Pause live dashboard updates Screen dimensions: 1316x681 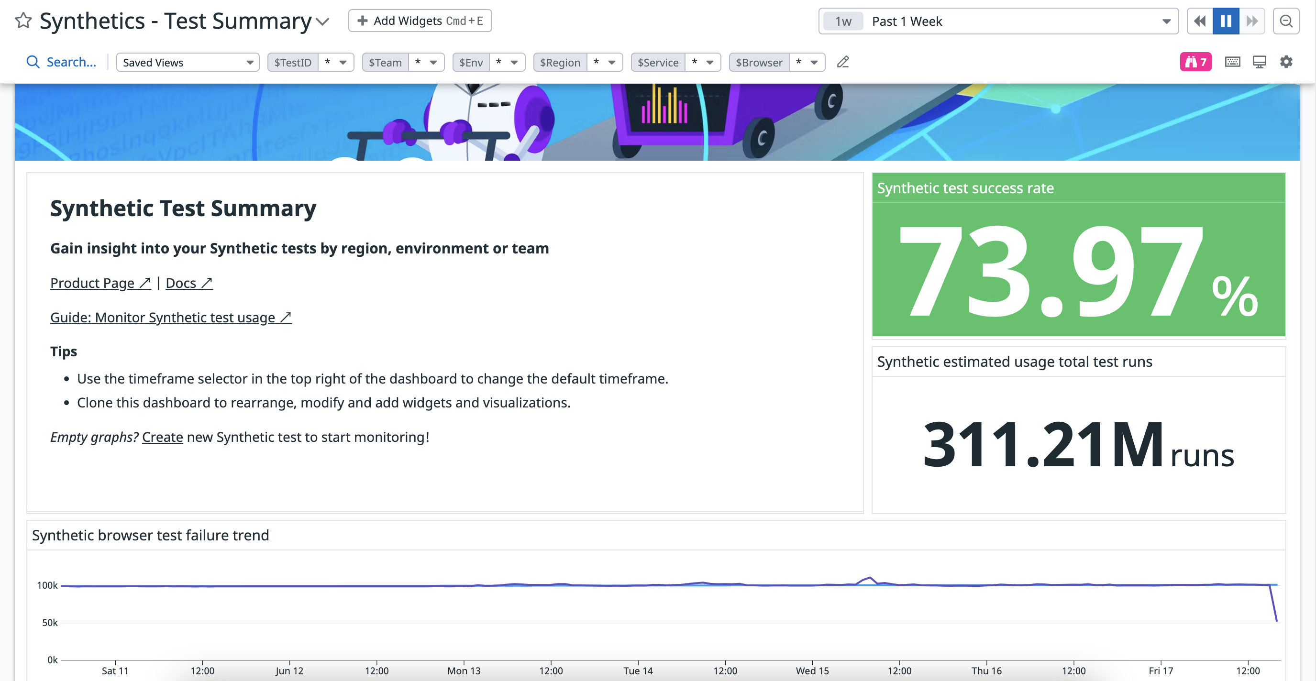1226,21
